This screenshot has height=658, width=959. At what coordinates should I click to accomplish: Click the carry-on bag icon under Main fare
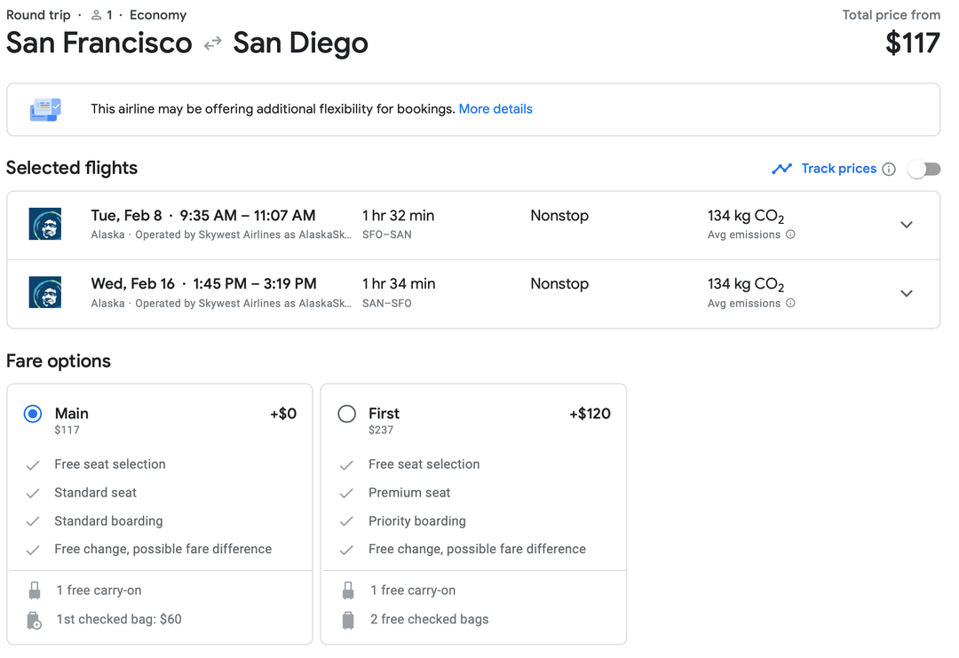tap(35, 589)
